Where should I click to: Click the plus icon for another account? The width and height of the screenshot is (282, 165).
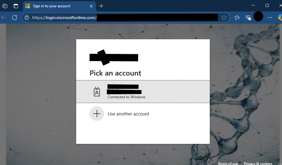coord(97,114)
